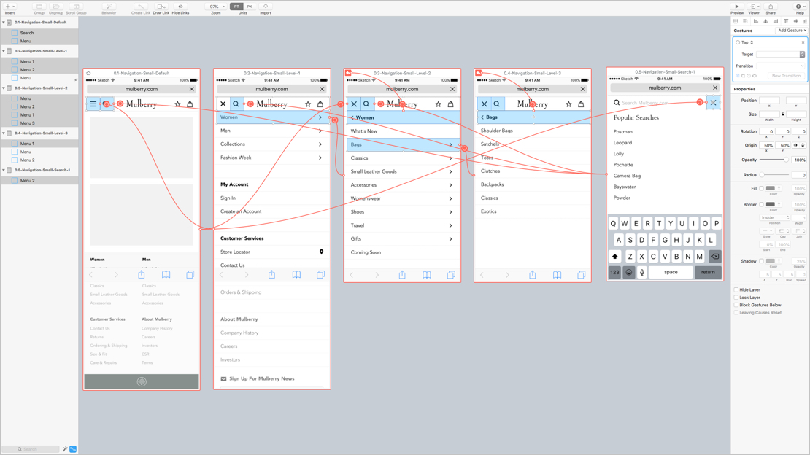Click the Opacity slider

(x=774, y=160)
